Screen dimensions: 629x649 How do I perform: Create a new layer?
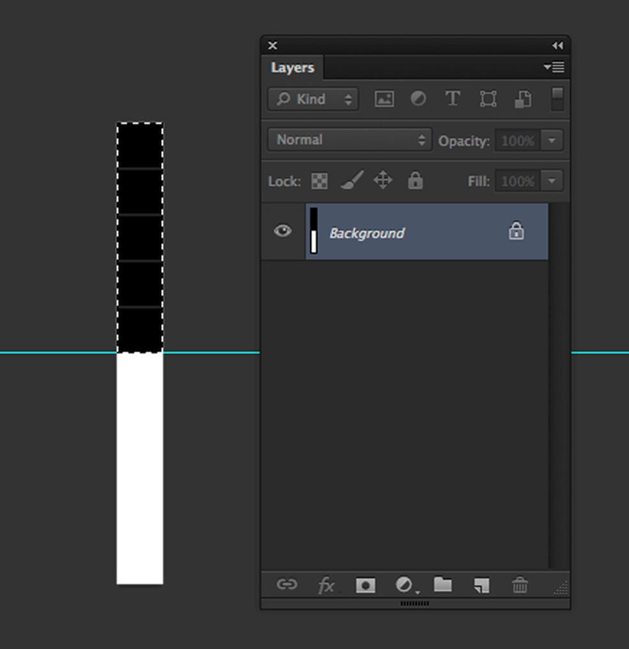[481, 585]
